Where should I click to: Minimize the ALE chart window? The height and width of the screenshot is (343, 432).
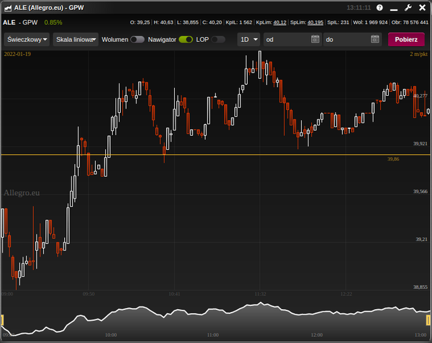[394, 9]
